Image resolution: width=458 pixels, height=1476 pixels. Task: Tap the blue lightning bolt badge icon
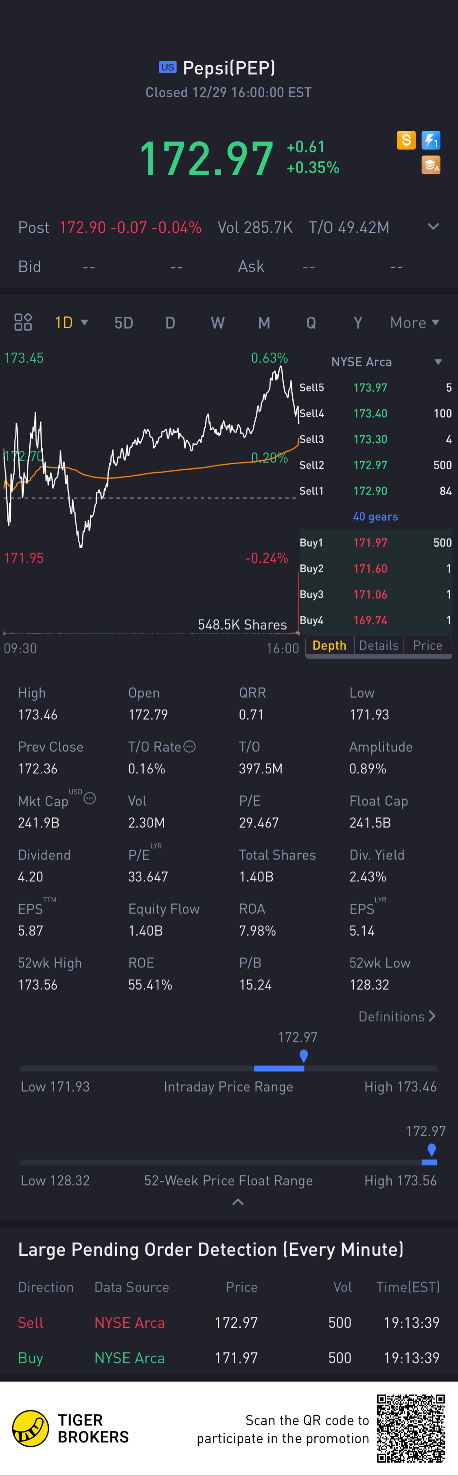[431, 140]
